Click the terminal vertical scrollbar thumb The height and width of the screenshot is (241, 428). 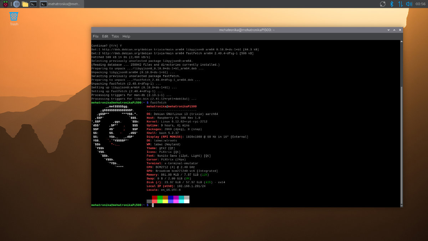402,145
